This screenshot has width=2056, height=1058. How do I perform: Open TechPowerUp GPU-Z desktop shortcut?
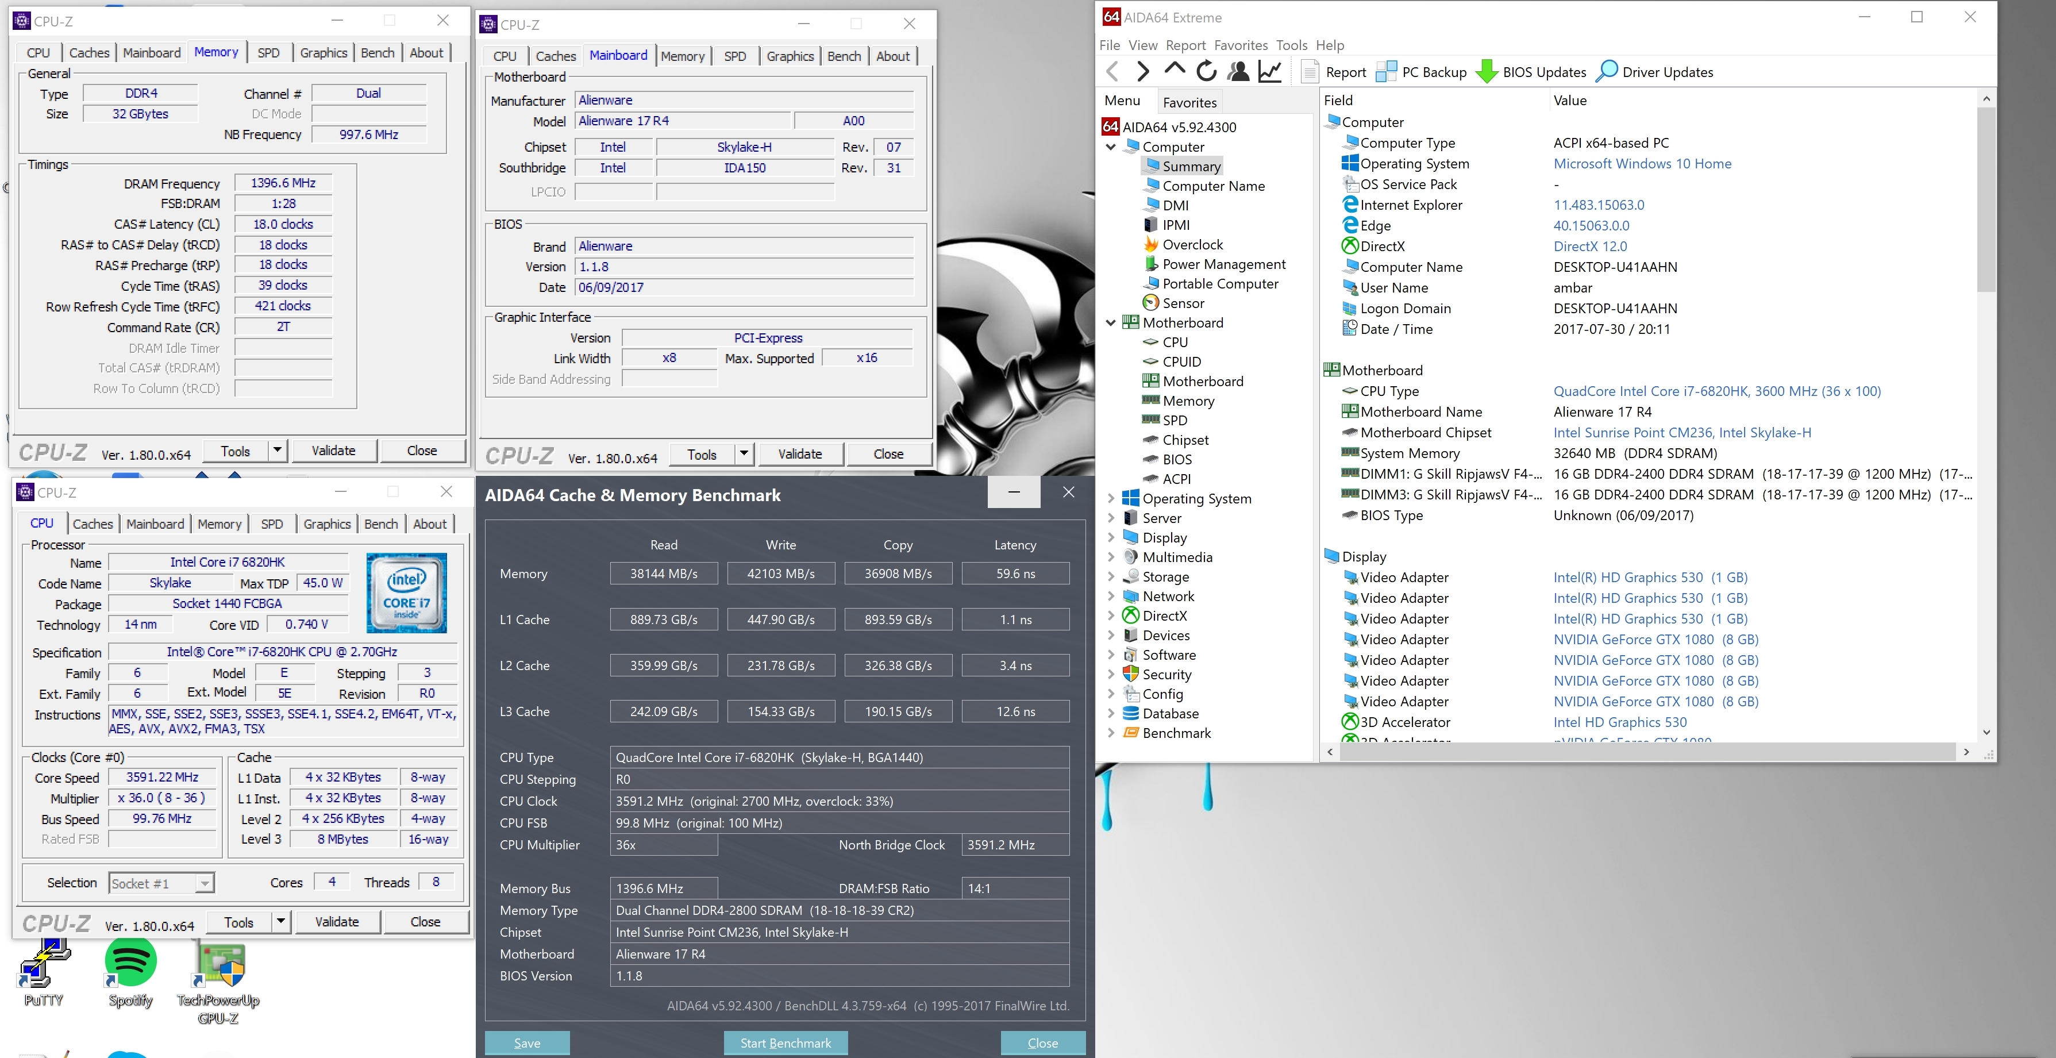(x=219, y=966)
